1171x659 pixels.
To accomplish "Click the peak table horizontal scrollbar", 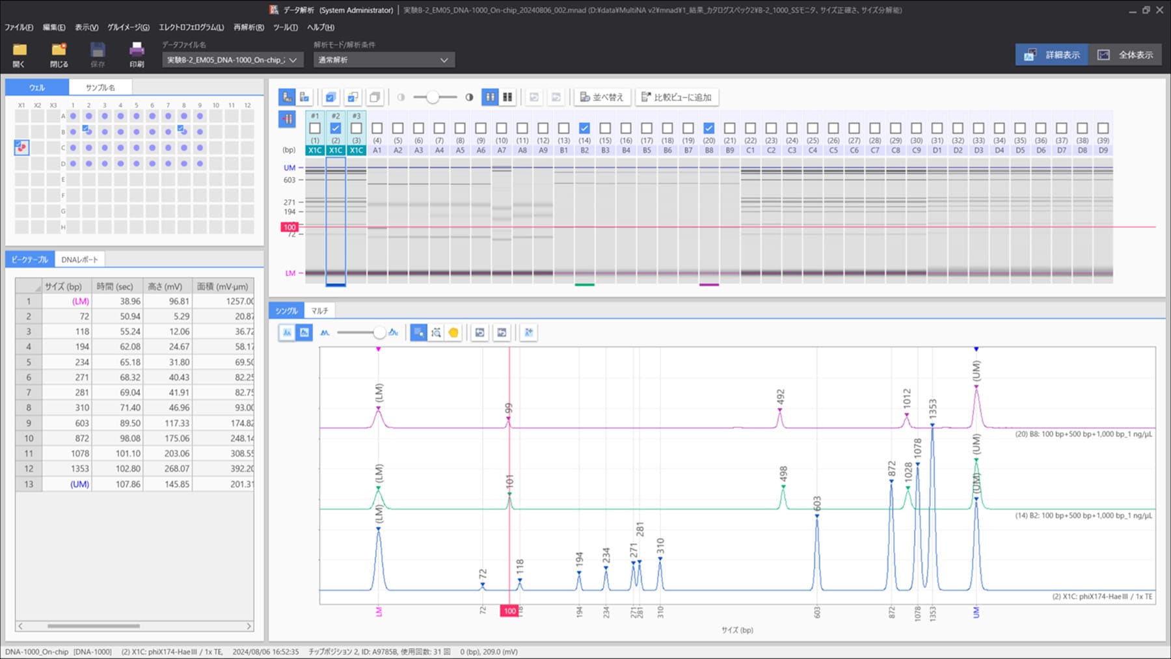I will [94, 626].
